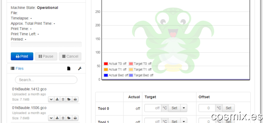263x123 pixels.
Task: Click the wrench icon in Files header
Action: (x=80, y=69)
